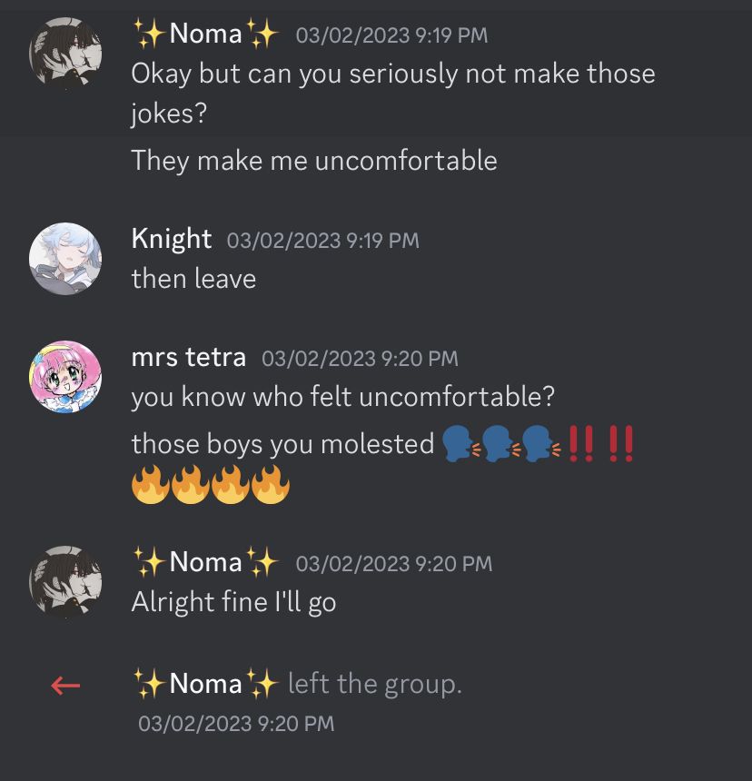
Task: Click Noma username in 'left the group' notice
Action: coord(205,683)
